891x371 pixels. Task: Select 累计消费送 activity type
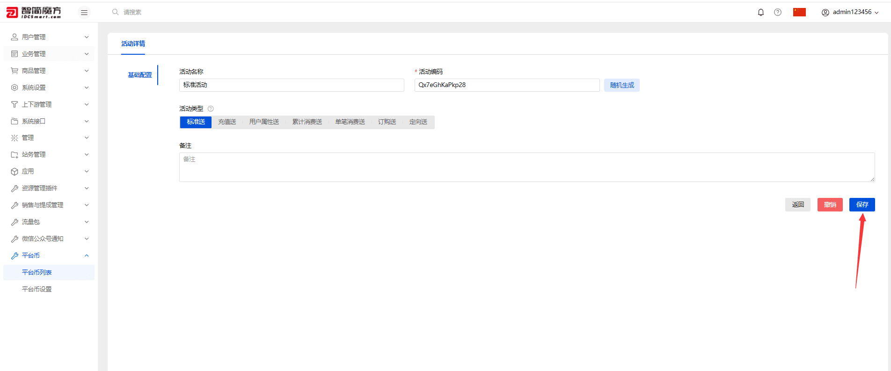point(307,122)
